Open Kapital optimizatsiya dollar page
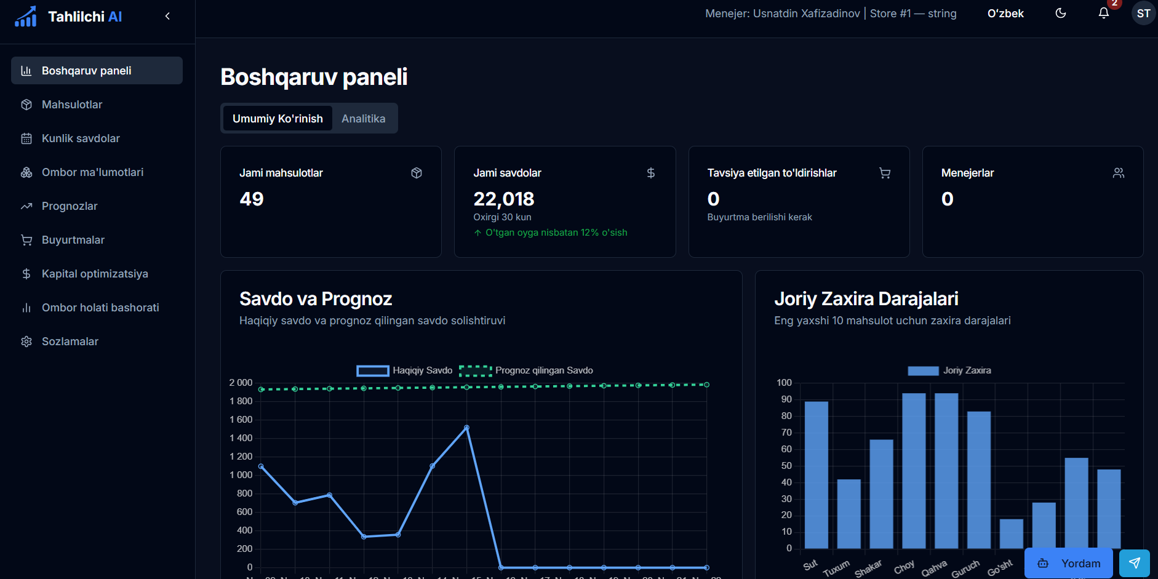Viewport: 1158px width, 579px height. pyautogui.click(x=95, y=274)
